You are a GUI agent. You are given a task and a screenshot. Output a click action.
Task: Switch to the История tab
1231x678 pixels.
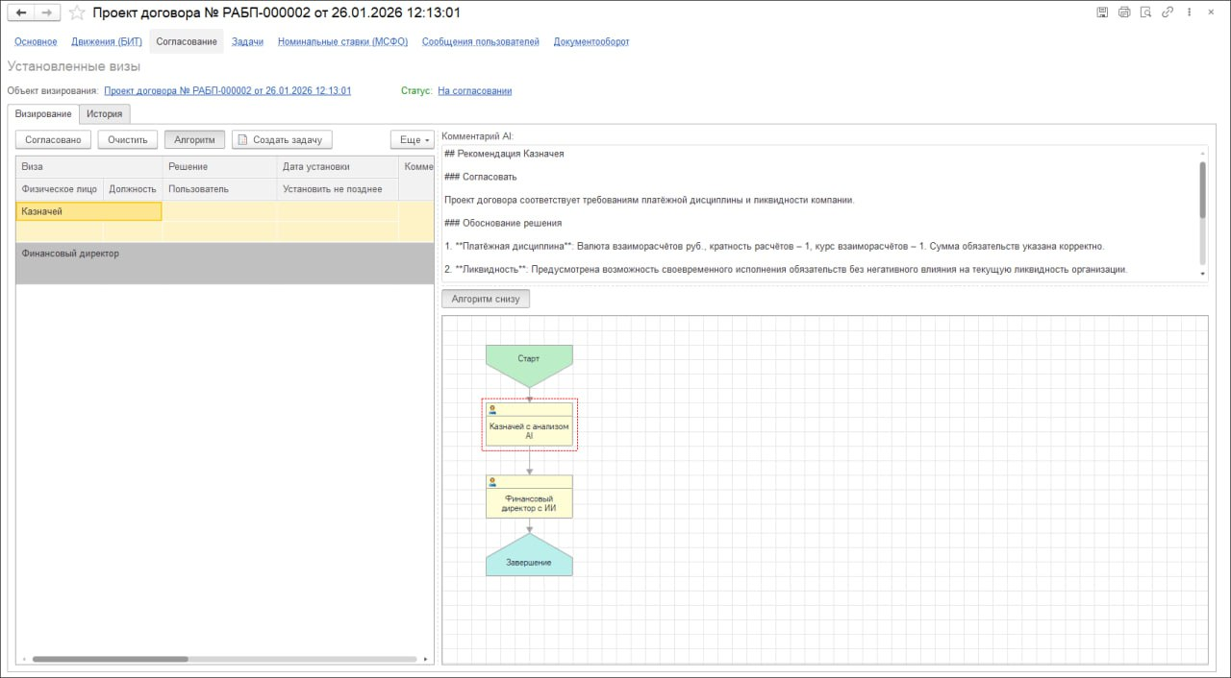(104, 113)
